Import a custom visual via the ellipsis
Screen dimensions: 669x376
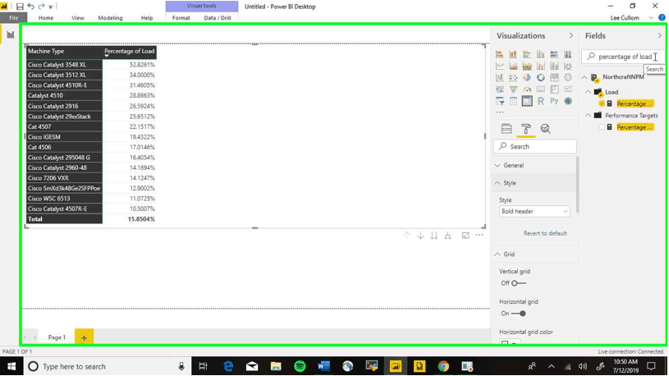[x=500, y=112]
